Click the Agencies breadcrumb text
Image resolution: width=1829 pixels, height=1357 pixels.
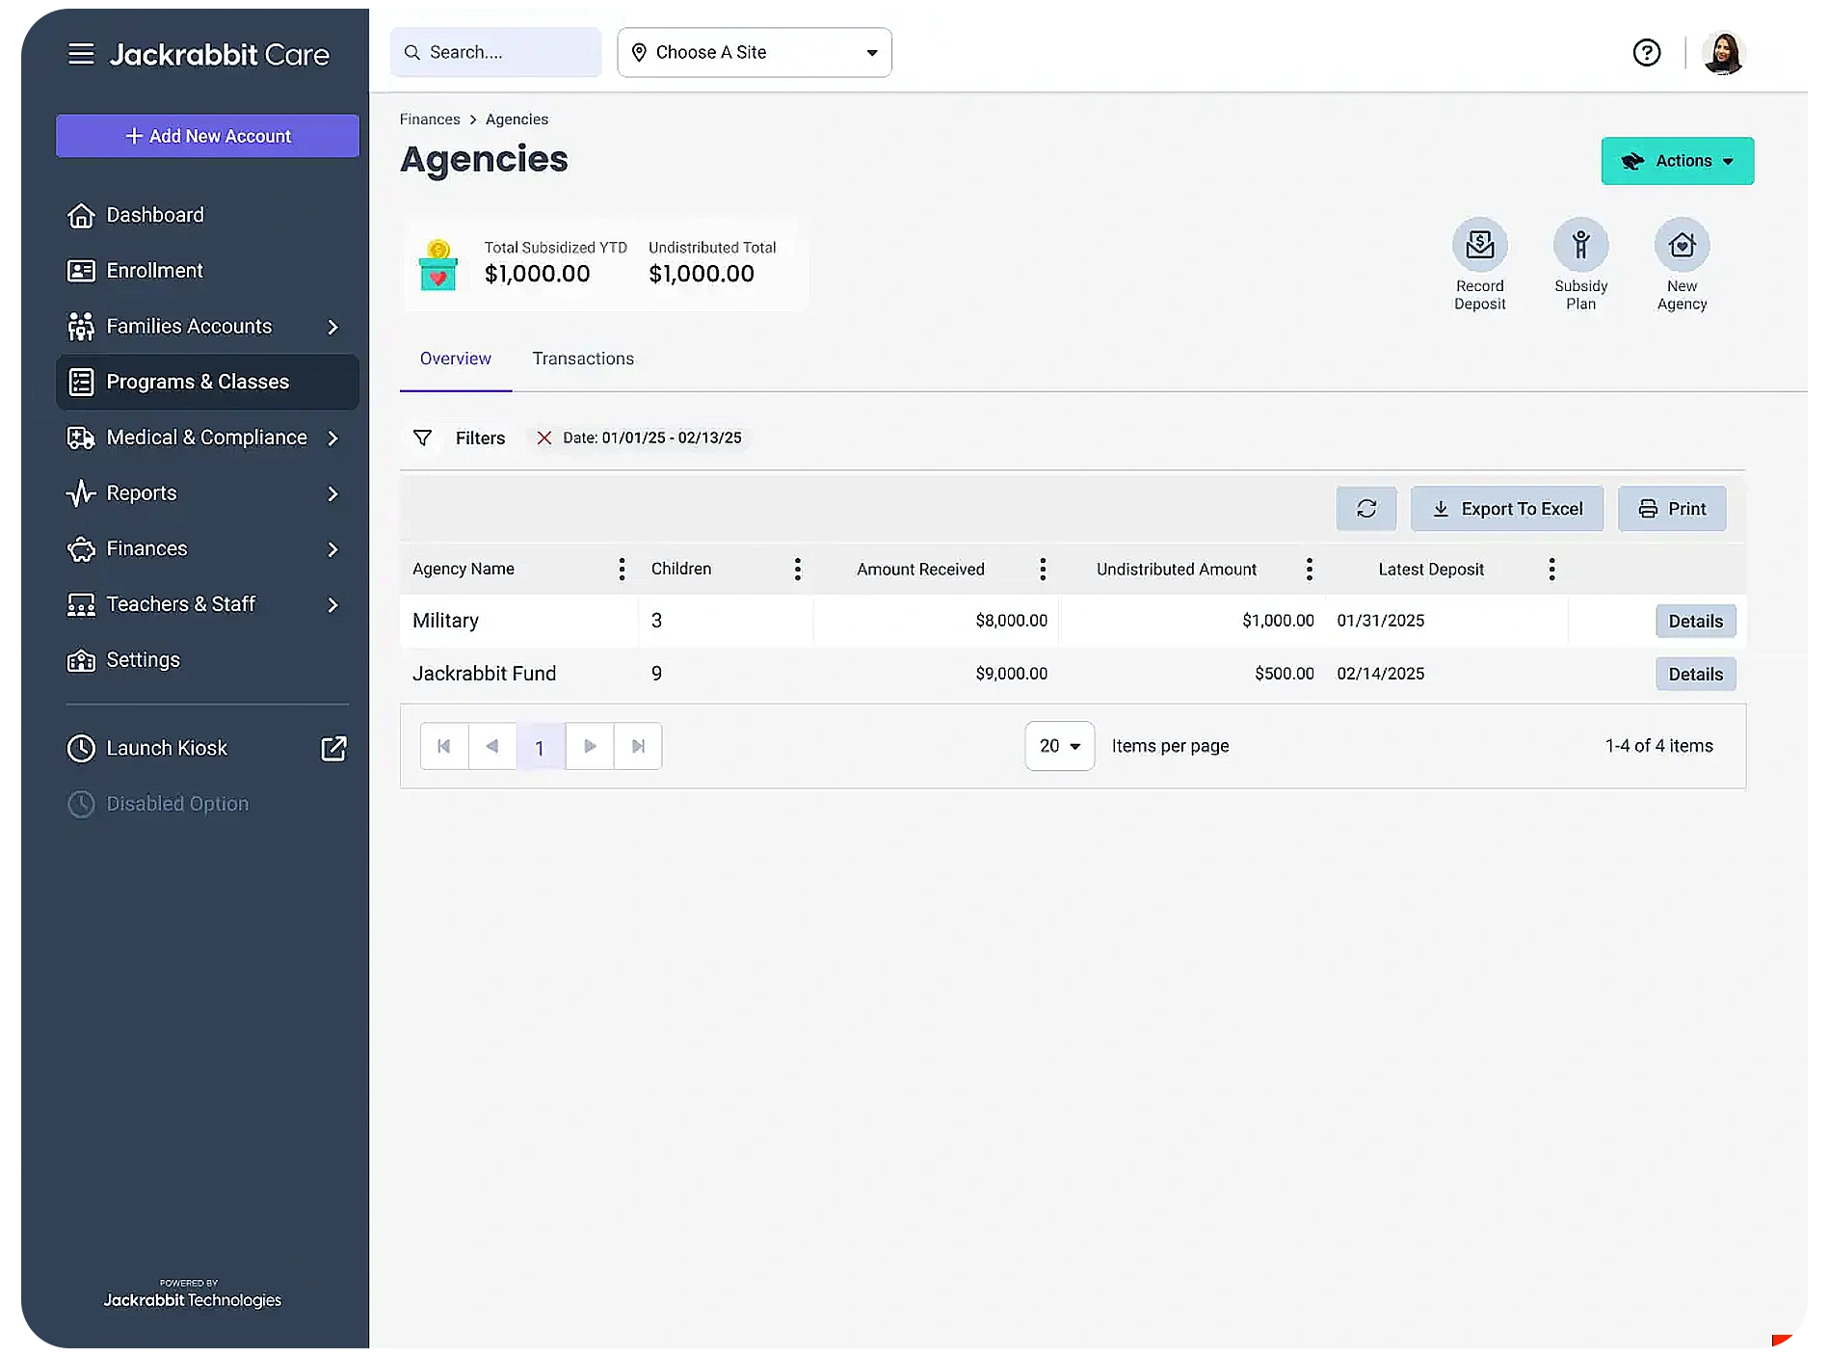(517, 120)
